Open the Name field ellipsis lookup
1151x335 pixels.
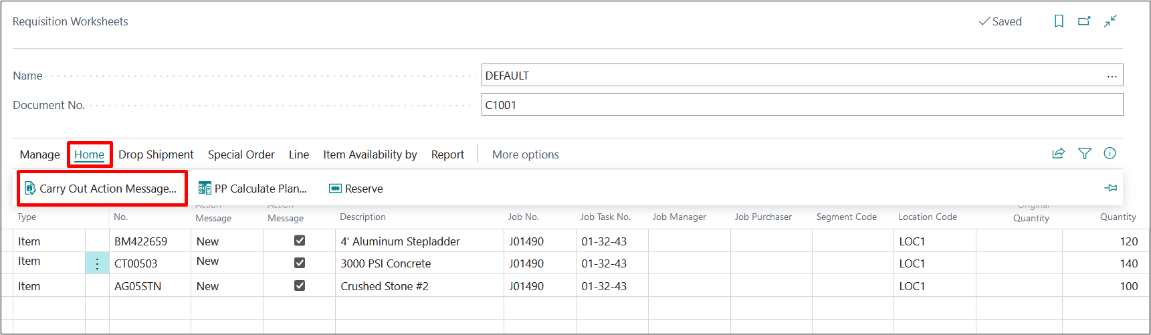[1112, 76]
